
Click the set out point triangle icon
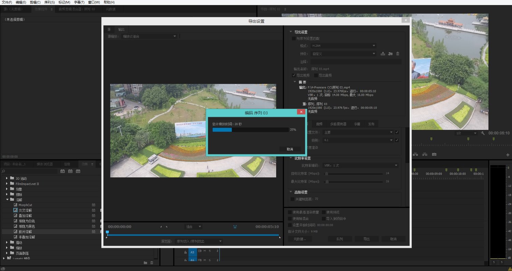point(167,227)
